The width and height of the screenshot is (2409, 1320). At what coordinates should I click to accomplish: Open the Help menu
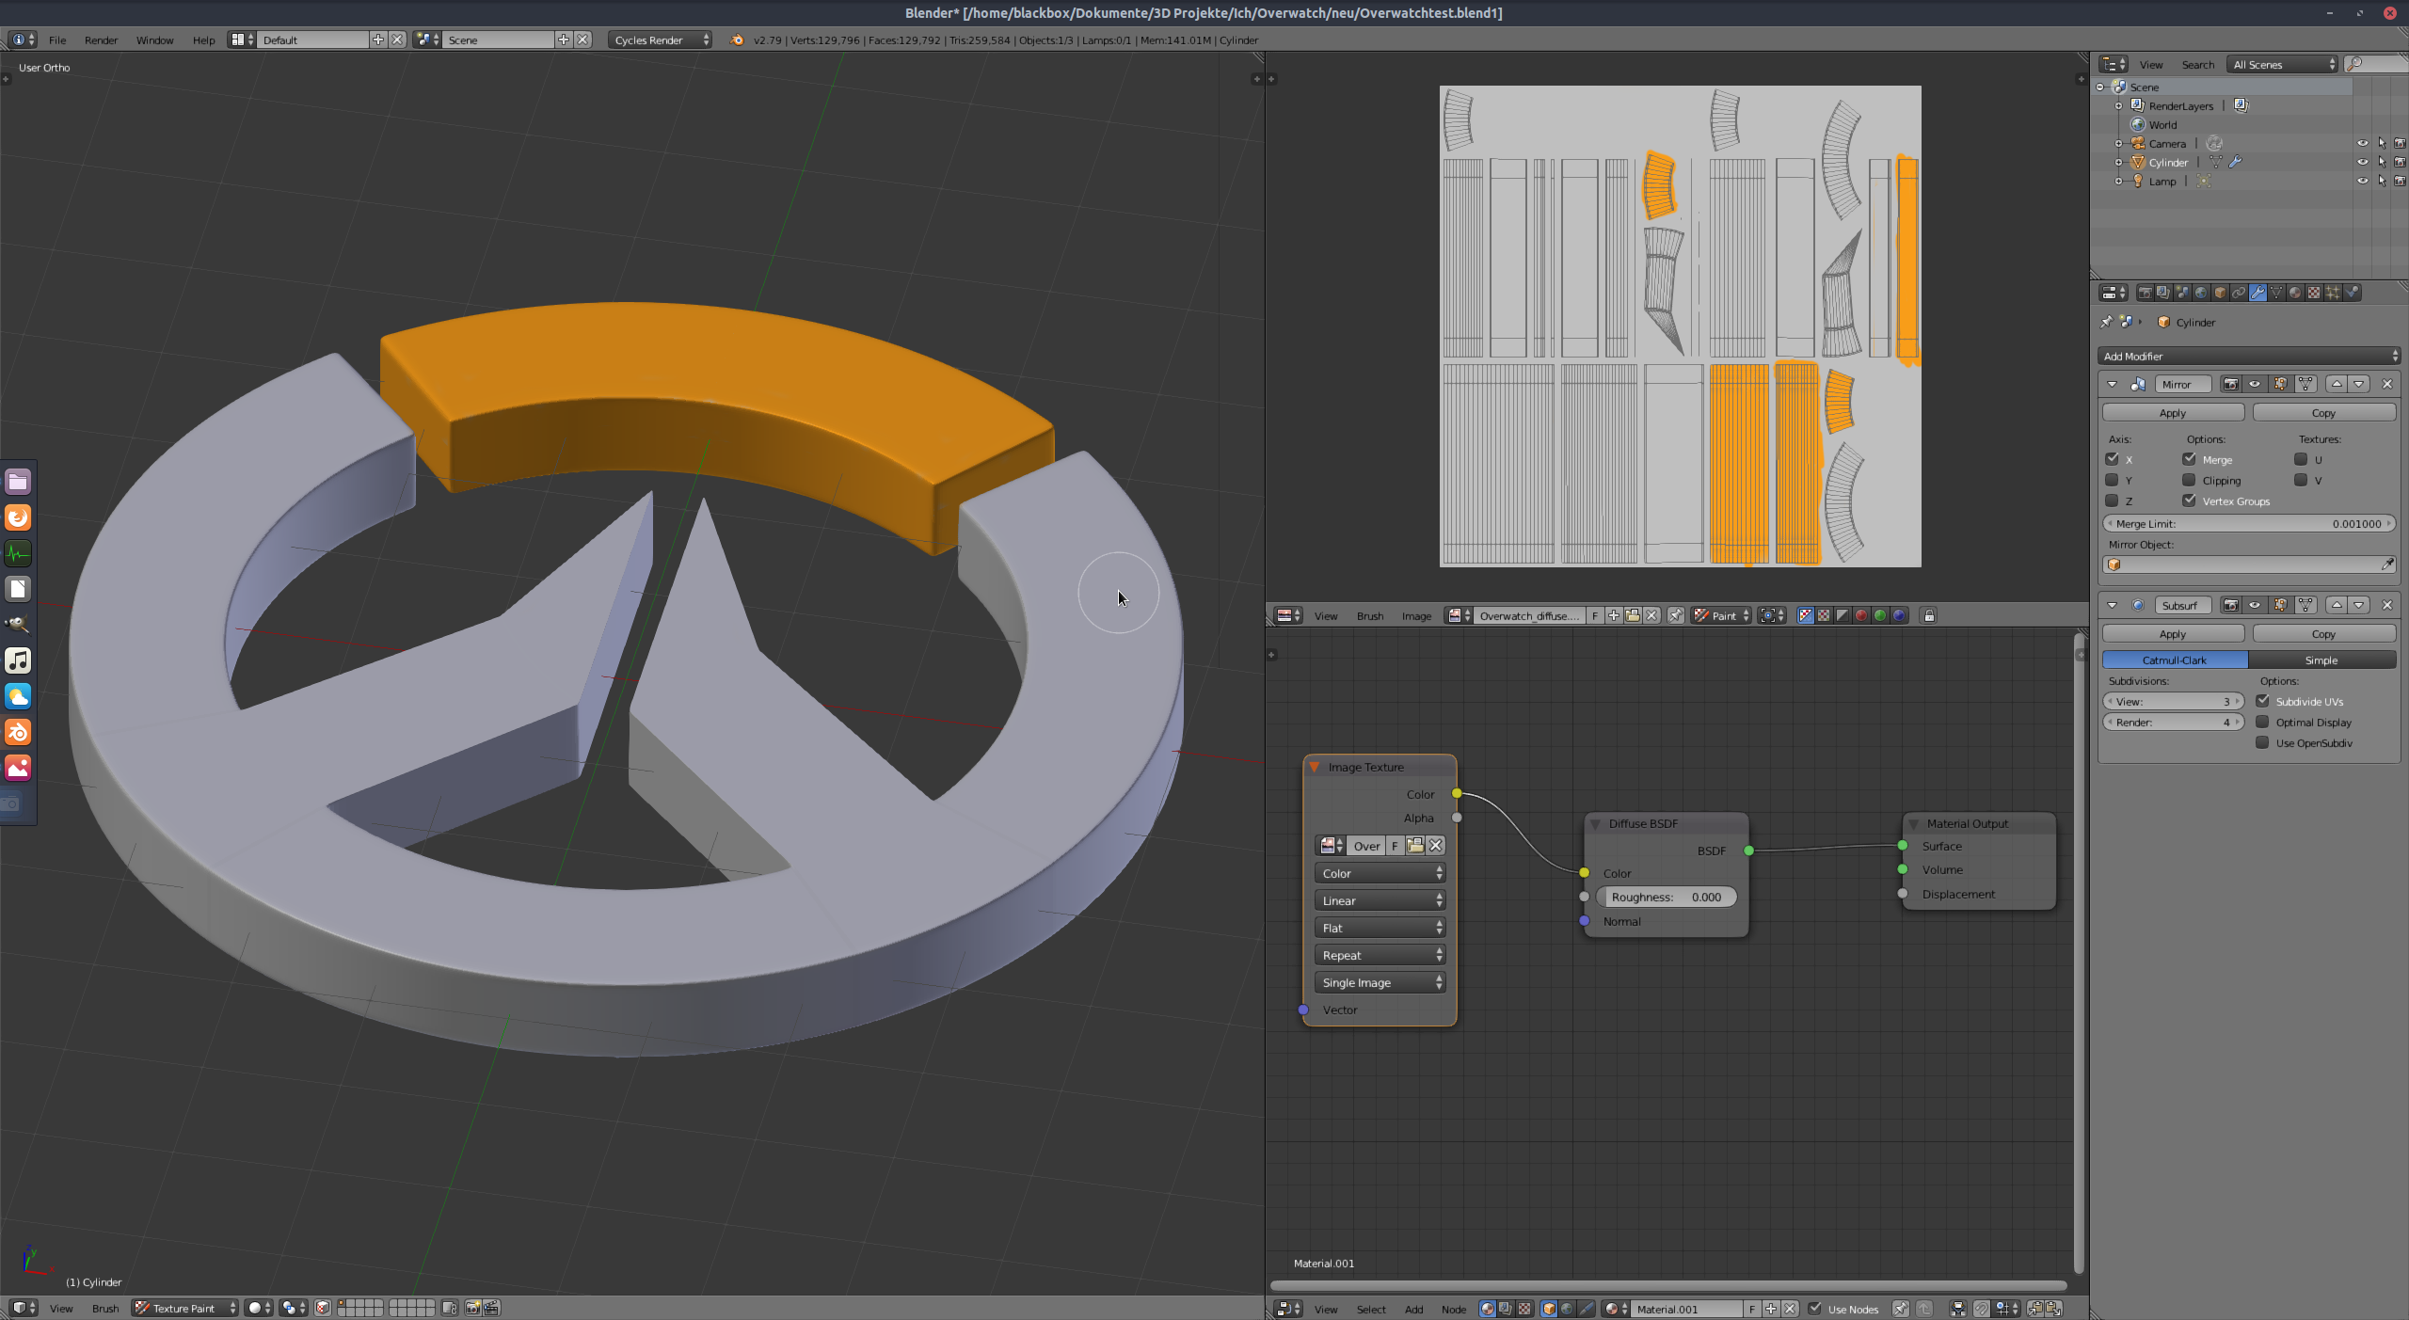pos(203,40)
